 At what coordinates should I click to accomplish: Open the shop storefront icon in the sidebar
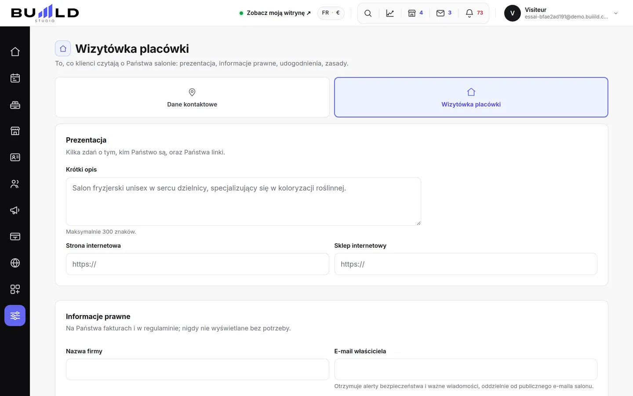click(15, 131)
